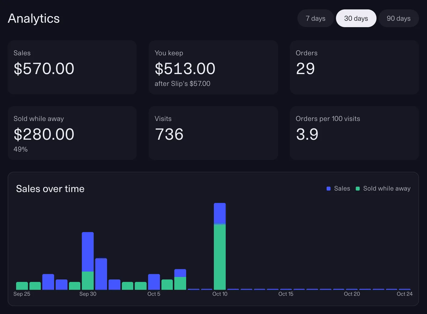Select the green bar above Sep 25
This screenshot has width=427, height=314.
(x=22, y=286)
